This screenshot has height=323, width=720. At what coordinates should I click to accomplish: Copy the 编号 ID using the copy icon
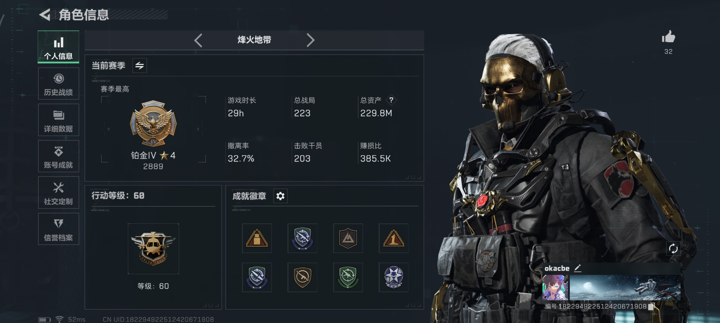tap(651, 306)
